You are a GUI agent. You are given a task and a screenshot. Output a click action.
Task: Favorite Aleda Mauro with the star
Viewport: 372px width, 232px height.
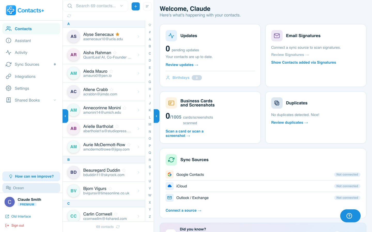coord(111,71)
